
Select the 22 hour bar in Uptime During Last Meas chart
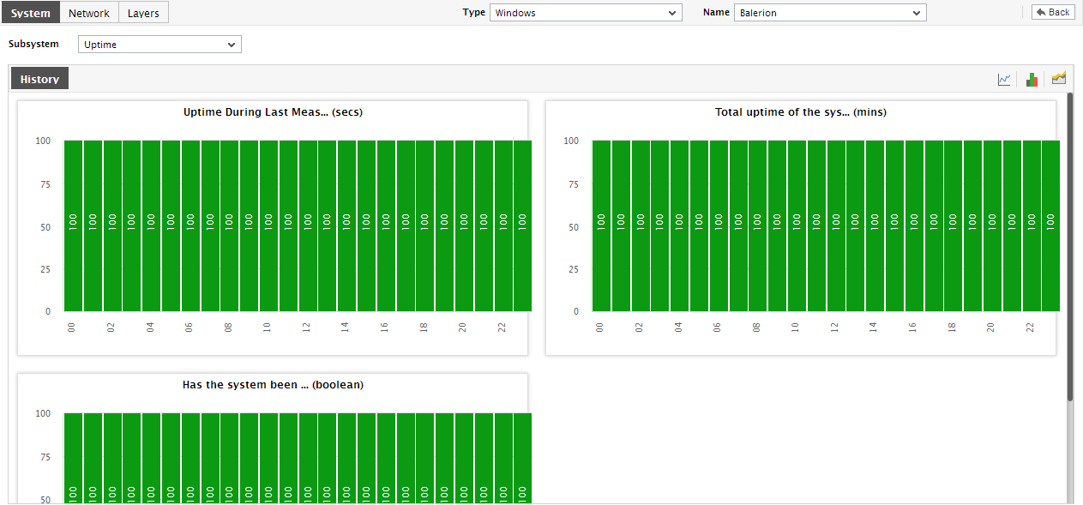click(502, 225)
